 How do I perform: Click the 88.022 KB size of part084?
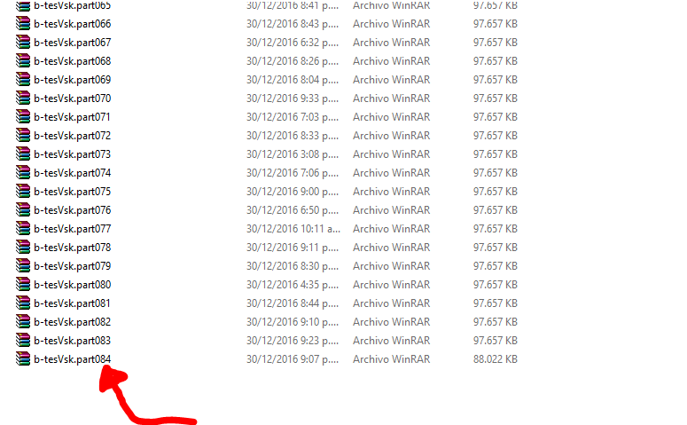(496, 359)
